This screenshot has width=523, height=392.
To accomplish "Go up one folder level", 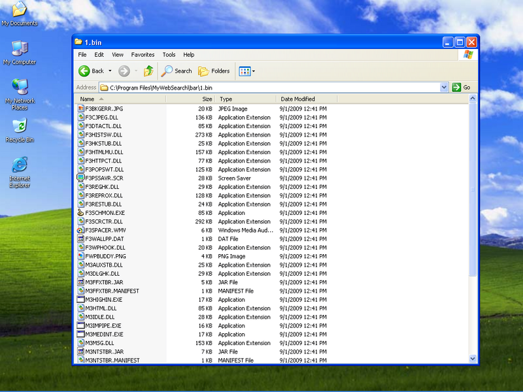I will tap(148, 71).
